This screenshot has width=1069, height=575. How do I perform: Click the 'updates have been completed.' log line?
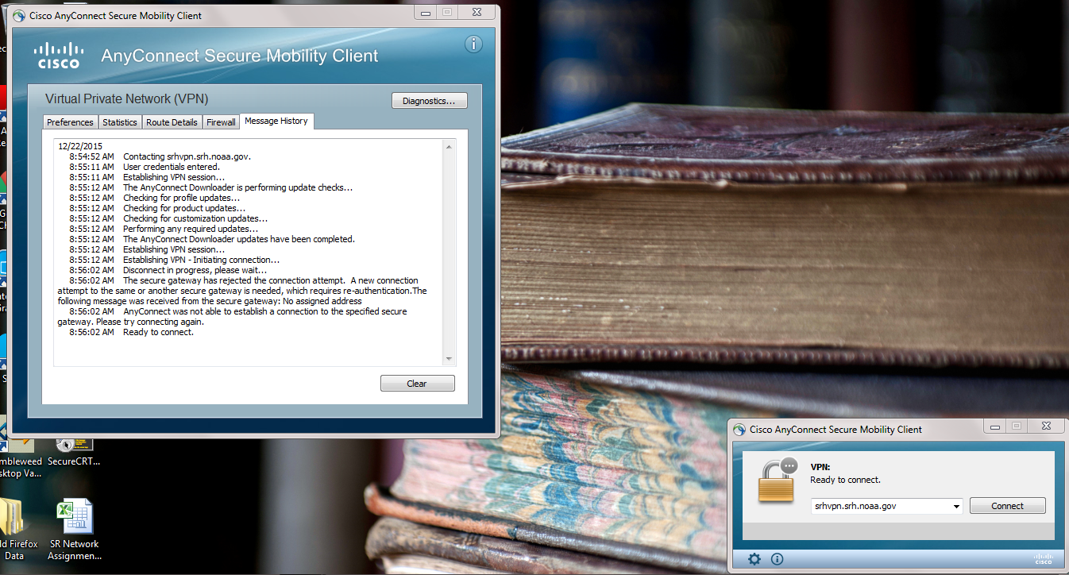(x=239, y=239)
